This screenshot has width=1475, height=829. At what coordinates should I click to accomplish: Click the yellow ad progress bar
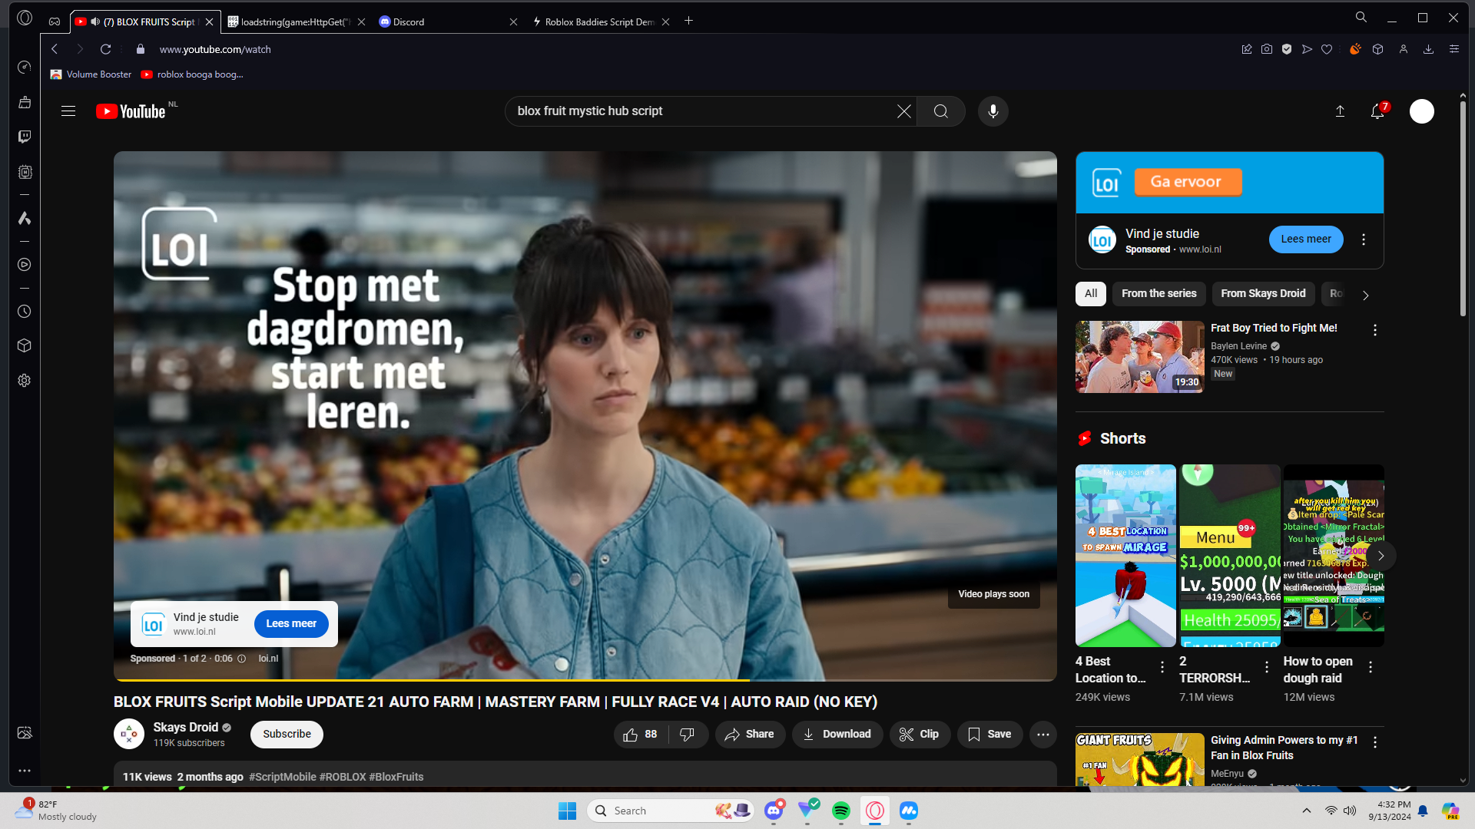coord(432,680)
